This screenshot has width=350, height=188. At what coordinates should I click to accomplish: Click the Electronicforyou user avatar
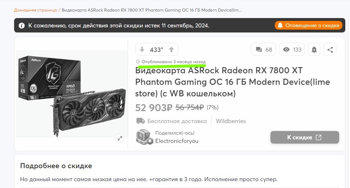[144, 137]
